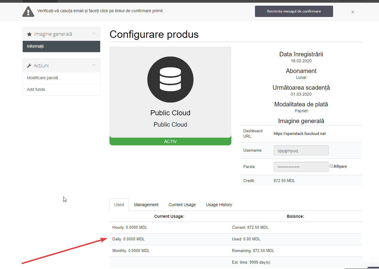Open the Usage History tab
379x269 pixels.
pos(219,205)
